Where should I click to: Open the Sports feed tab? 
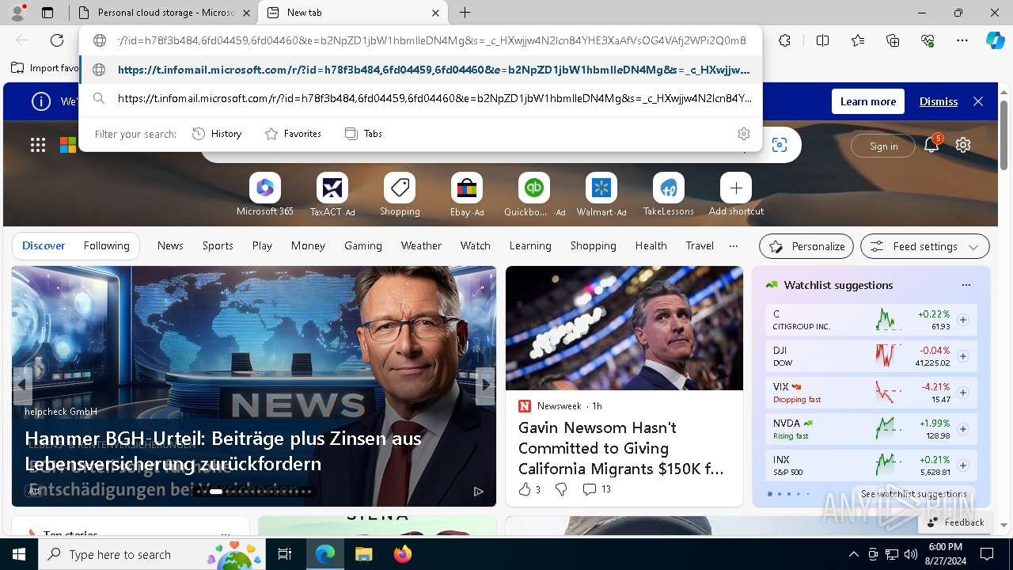click(218, 246)
